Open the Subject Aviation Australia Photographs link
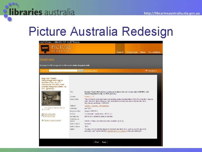The width and height of the screenshot is (202, 152). point(97,106)
